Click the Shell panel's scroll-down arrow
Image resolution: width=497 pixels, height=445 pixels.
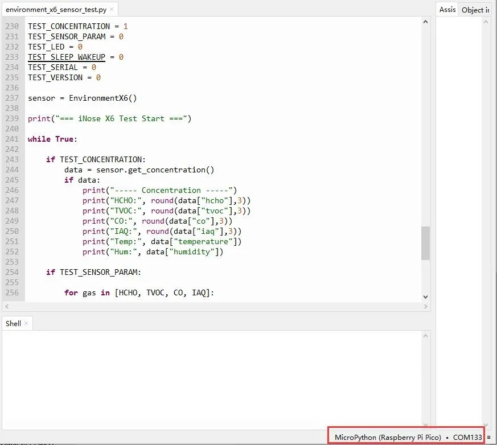(425, 424)
